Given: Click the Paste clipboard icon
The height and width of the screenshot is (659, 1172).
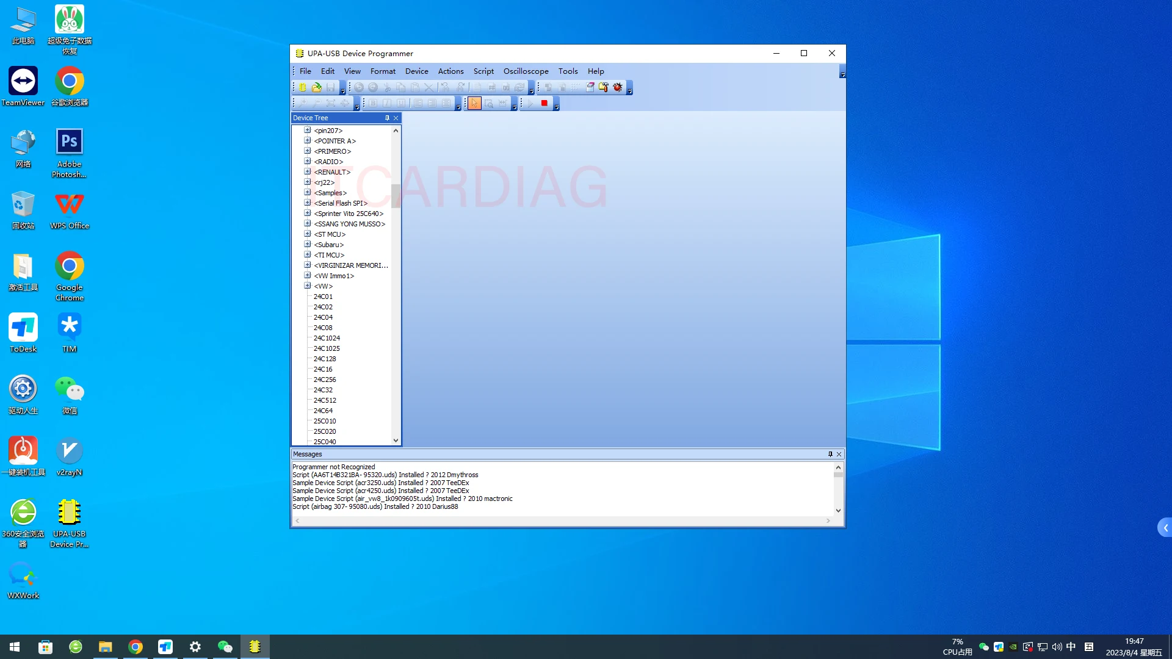Looking at the screenshot, I should 415,87.
